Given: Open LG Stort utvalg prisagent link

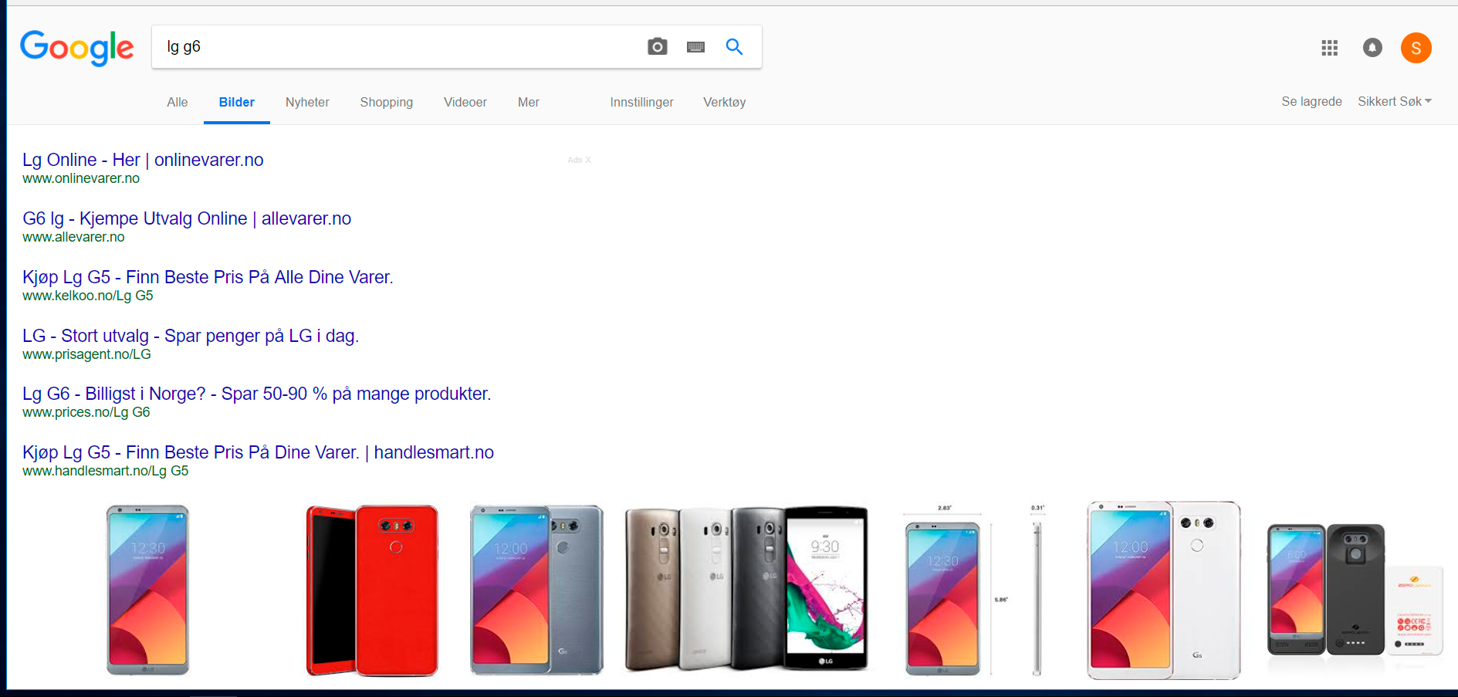Looking at the screenshot, I should pos(191,336).
